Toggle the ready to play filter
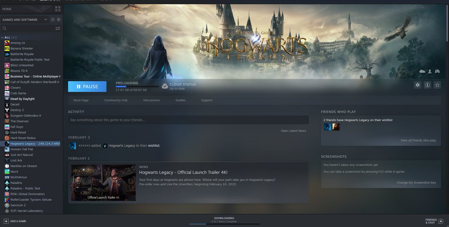Image resolution: width=449 pixels, height=227 pixels. click(x=58, y=19)
